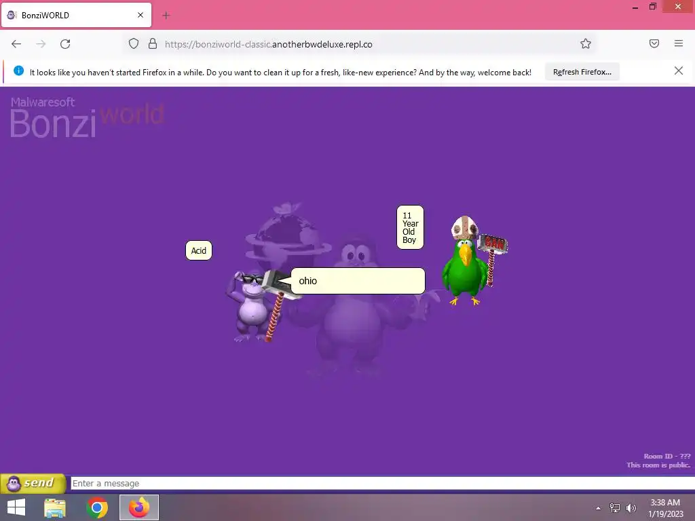The image size is (695, 521).
Task: Open the volume speaker tray icon
Action: tap(631, 508)
